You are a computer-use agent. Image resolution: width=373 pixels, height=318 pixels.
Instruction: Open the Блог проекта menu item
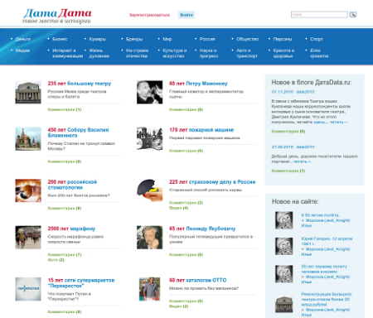pos(319,53)
